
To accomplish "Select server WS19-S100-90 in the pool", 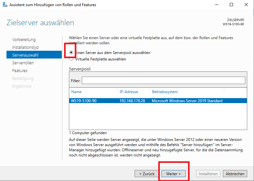I will tap(84, 101).
